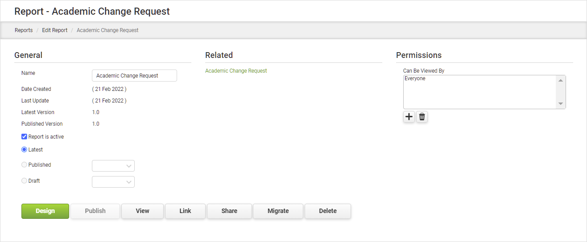This screenshot has height=242, width=587.
Task: Launch the green Design button
Action: point(45,211)
